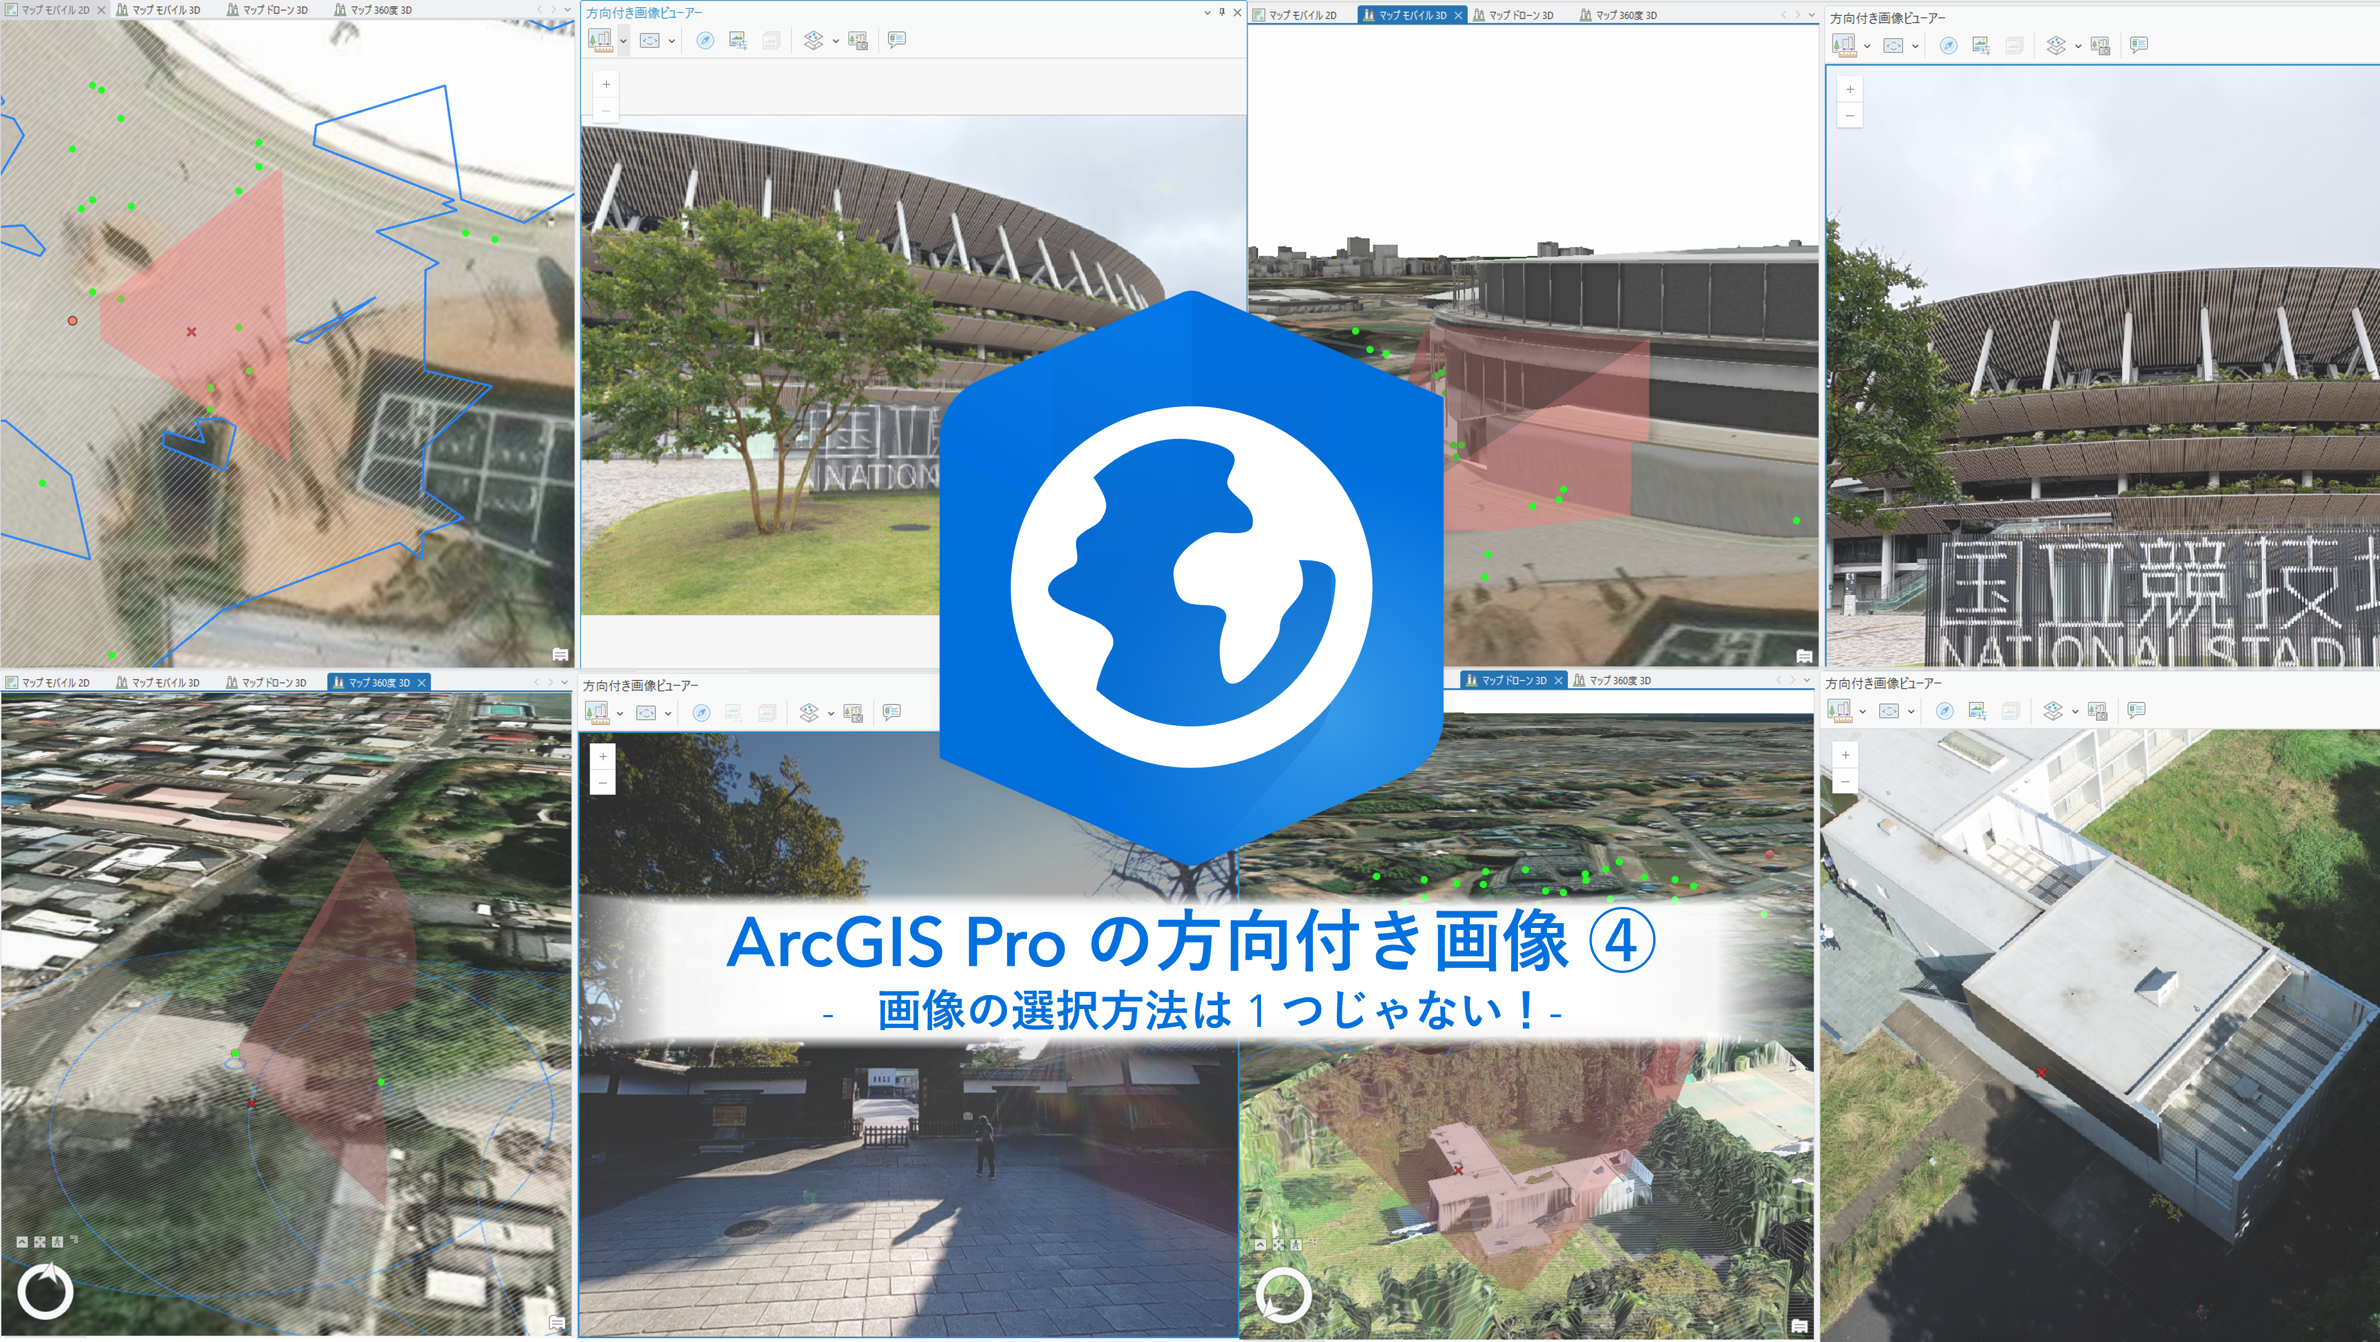Click layers overlay icon in bottom-right viewer toolbar
Viewport: 2380px width, 1342px height.
tap(2053, 710)
